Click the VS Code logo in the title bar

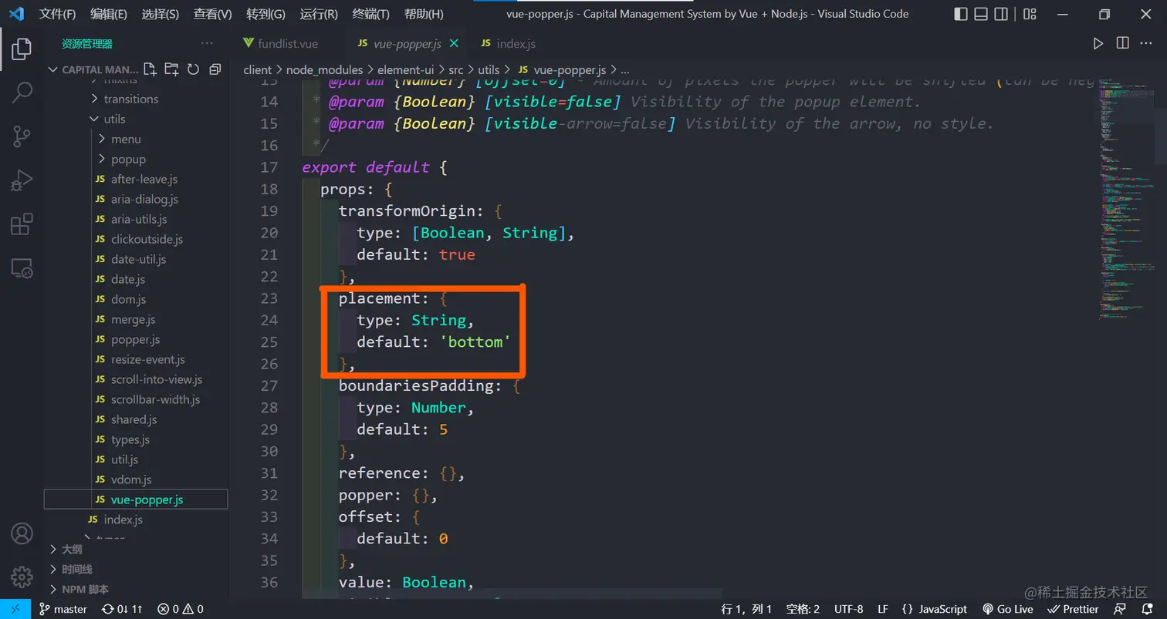tap(16, 14)
